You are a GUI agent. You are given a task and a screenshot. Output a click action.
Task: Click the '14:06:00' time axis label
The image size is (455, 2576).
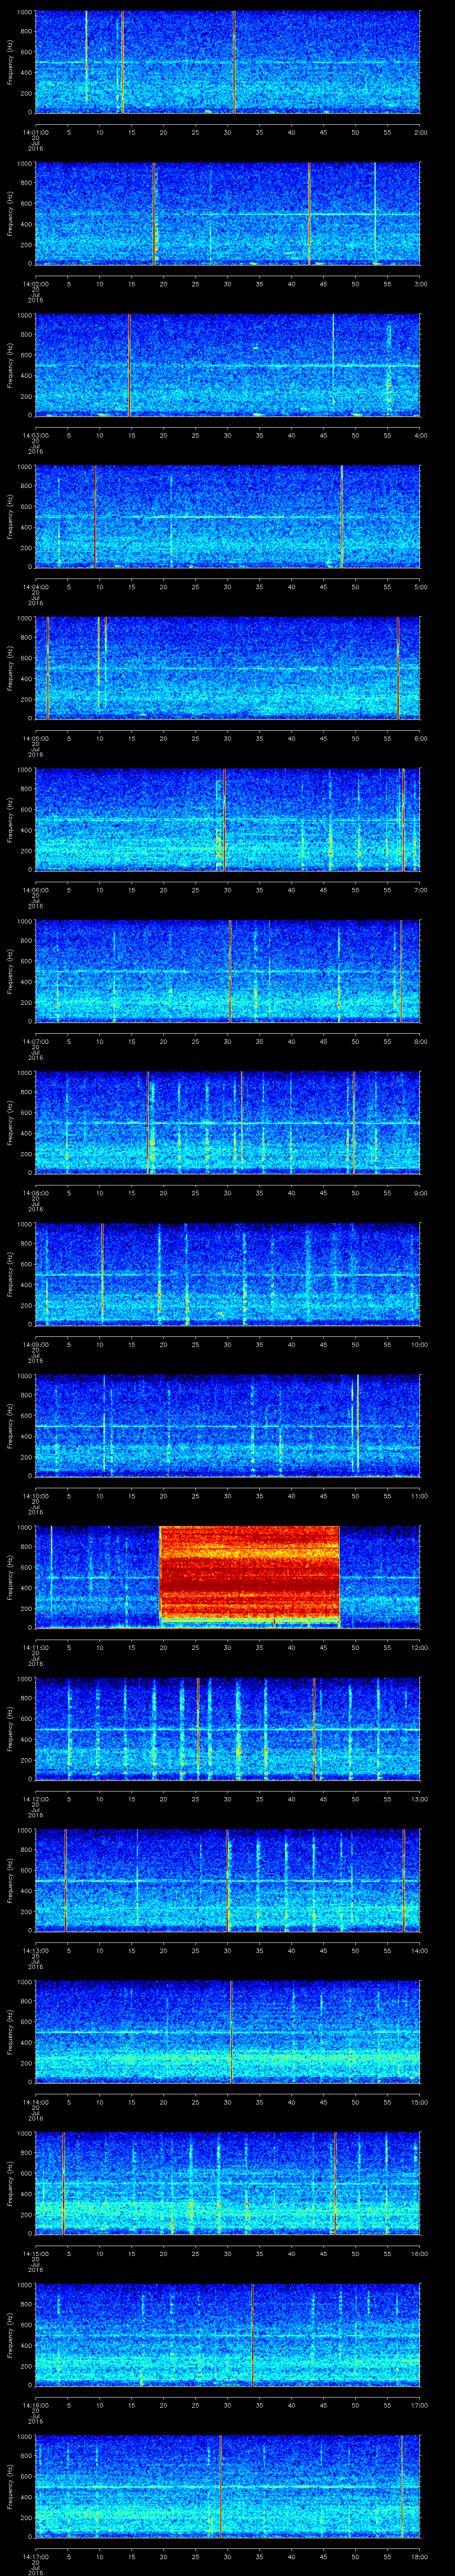click(x=35, y=890)
